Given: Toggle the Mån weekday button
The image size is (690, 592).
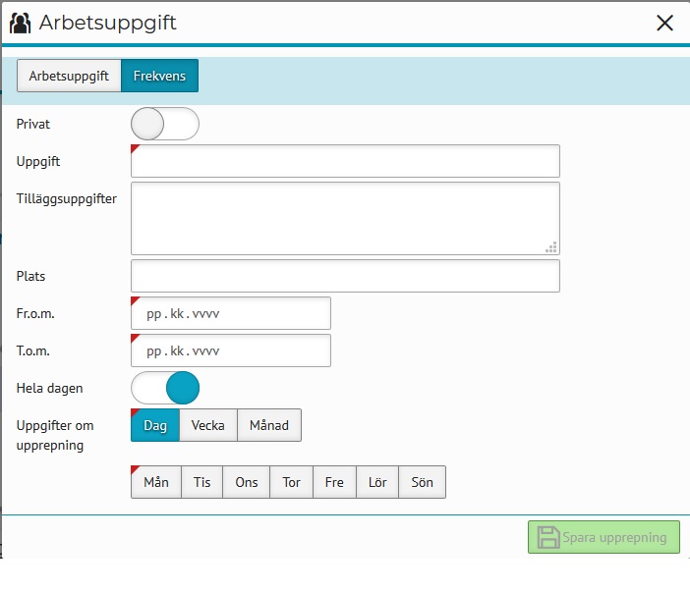Looking at the screenshot, I should click(156, 482).
